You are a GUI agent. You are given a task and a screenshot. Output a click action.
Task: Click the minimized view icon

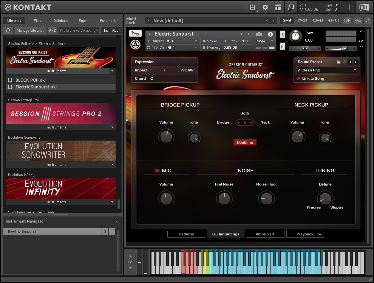[291, 8]
